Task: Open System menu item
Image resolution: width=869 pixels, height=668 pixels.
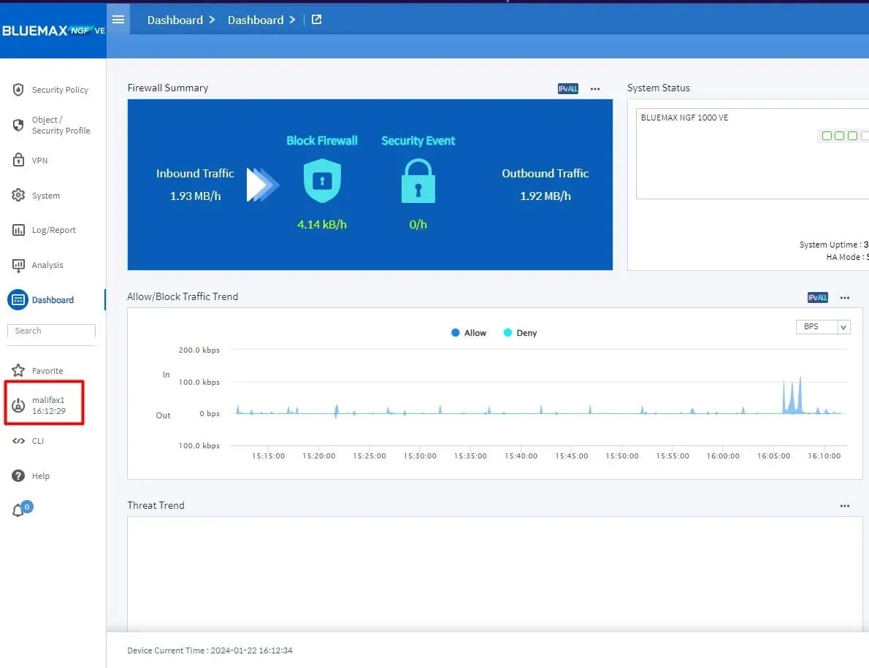Action: click(x=45, y=196)
